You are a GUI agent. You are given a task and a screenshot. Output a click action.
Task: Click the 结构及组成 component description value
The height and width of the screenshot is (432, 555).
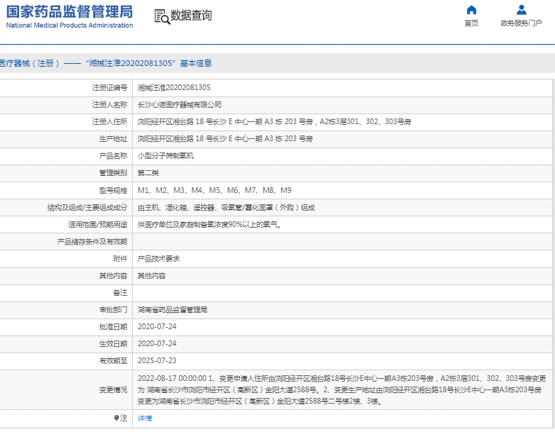(x=225, y=208)
